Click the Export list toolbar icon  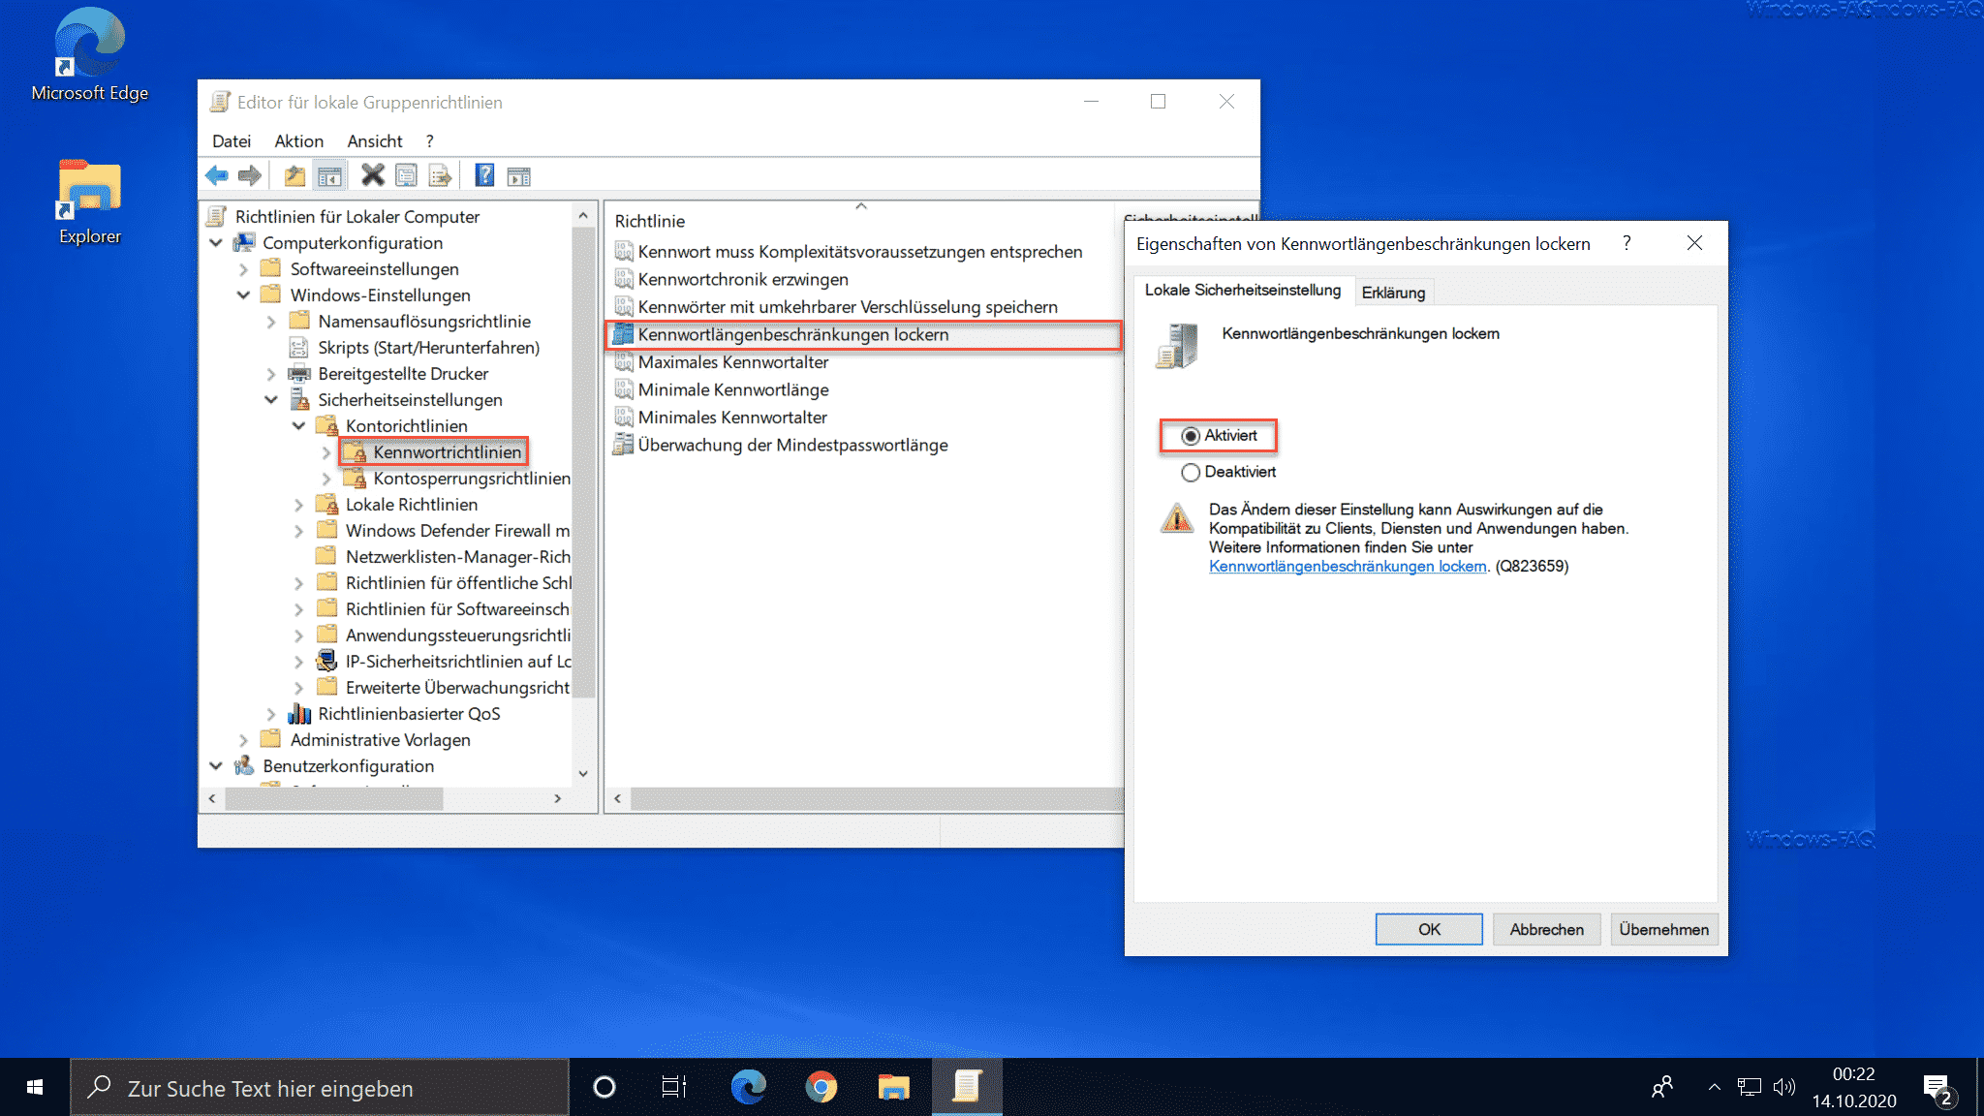click(x=440, y=175)
